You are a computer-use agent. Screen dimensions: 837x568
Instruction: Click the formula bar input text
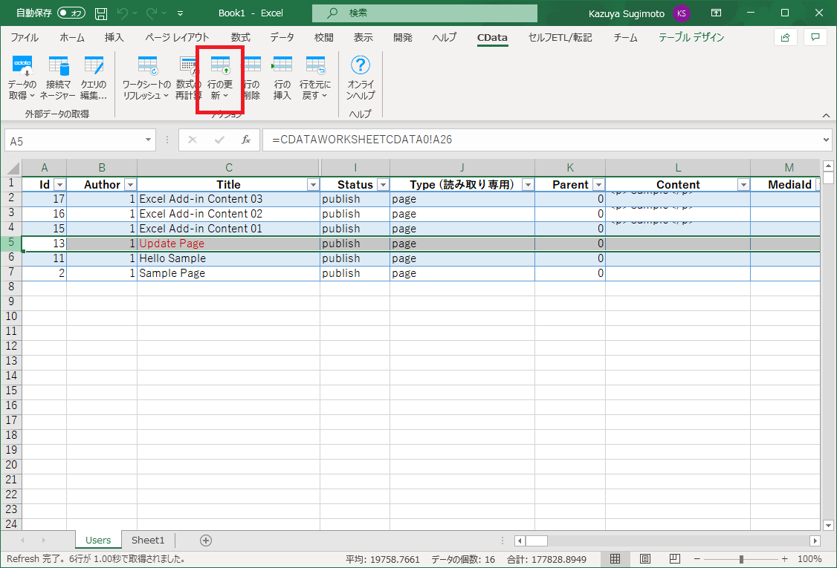pyautogui.click(x=362, y=140)
